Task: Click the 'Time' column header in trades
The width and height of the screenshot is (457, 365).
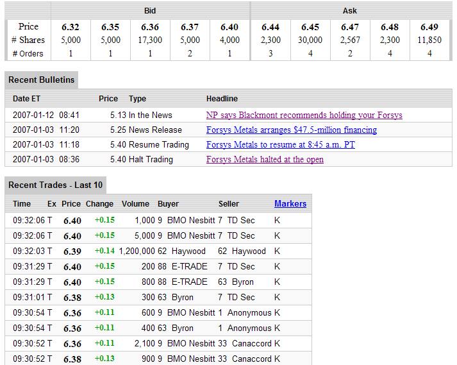Action: [x=22, y=203]
